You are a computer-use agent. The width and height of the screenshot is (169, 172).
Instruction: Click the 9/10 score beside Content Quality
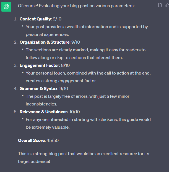[x=57, y=19]
